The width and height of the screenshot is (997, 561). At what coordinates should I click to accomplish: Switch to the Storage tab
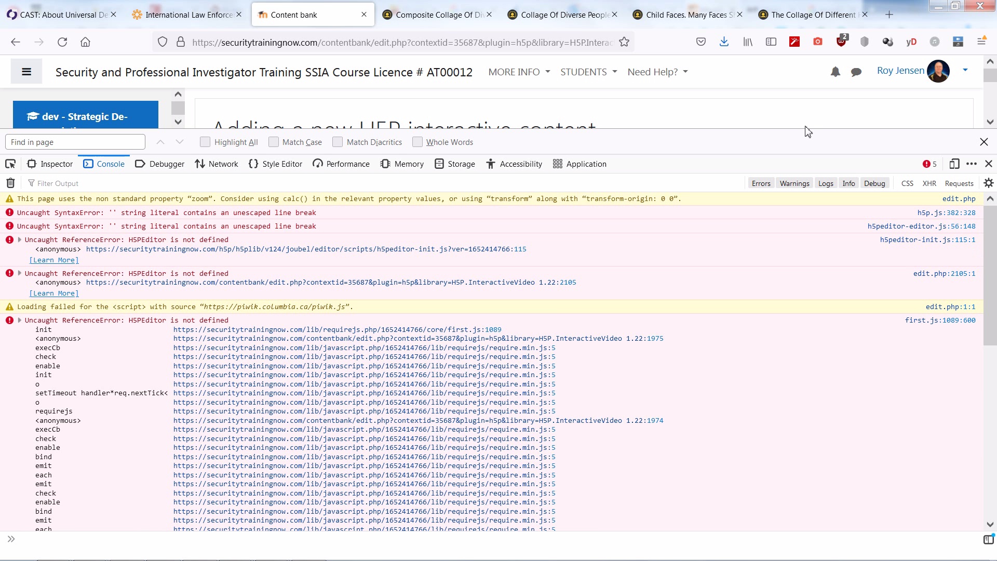455,164
